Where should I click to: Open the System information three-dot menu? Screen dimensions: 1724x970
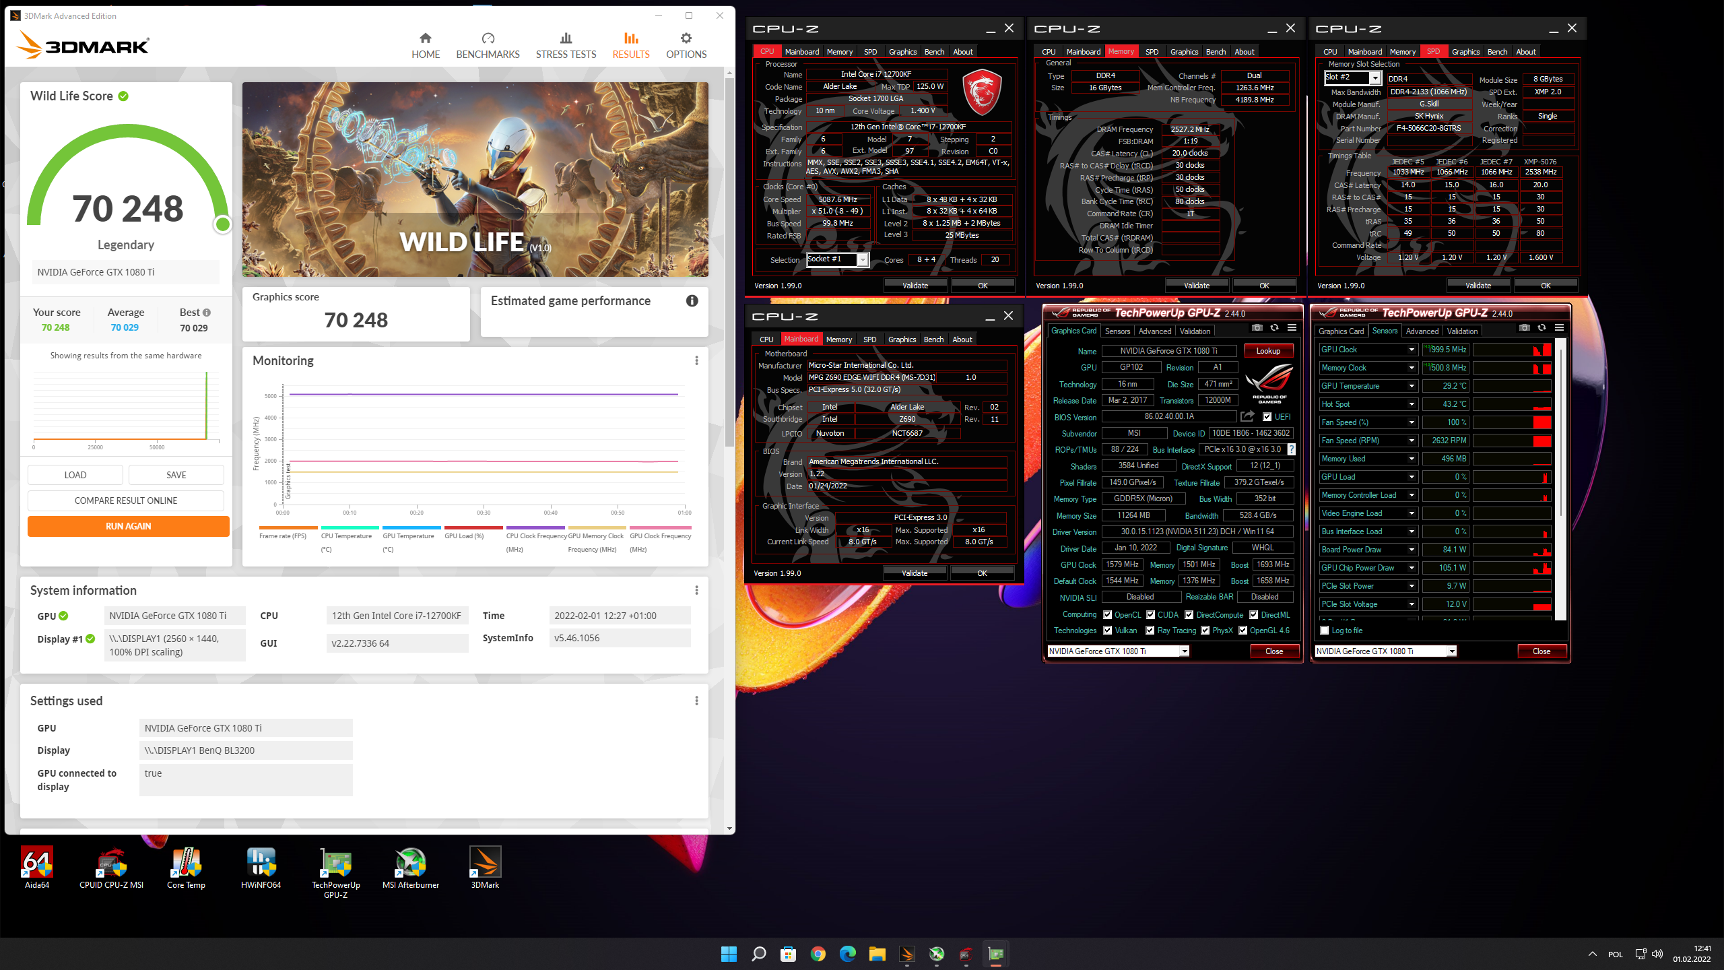(x=696, y=591)
